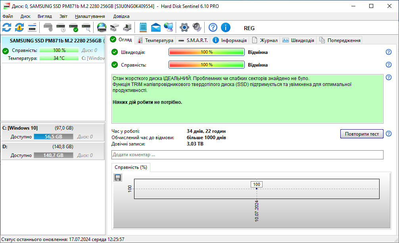Click the blue refresh arrows toolbar icon
This screenshot has height=243, width=399.
[x=7, y=27]
